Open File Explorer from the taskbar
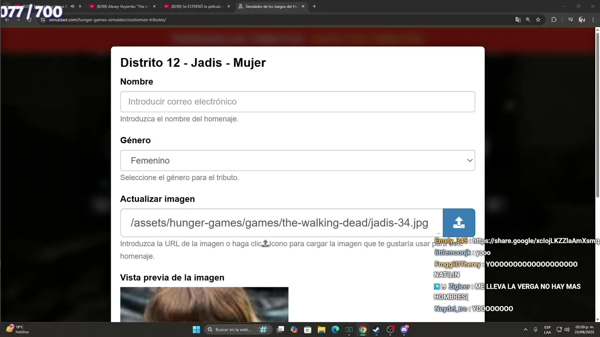The width and height of the screenshot is (600, 337). point(322,330)
